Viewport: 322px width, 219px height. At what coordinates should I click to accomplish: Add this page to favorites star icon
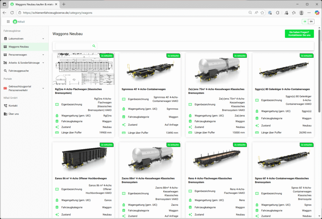pos(262,13)
